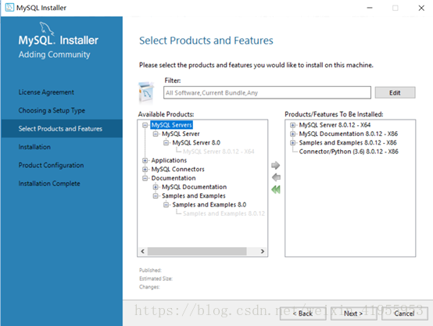Open the Product Configuration step
Viewport: 433px width, 326px height.
[x=51, y=165]
